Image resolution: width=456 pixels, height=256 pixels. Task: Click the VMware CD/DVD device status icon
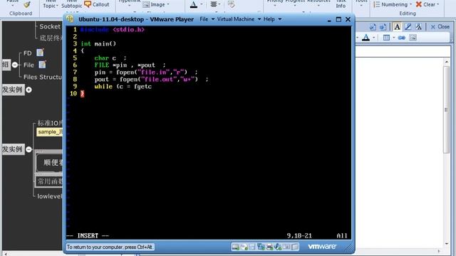(244, 247)
